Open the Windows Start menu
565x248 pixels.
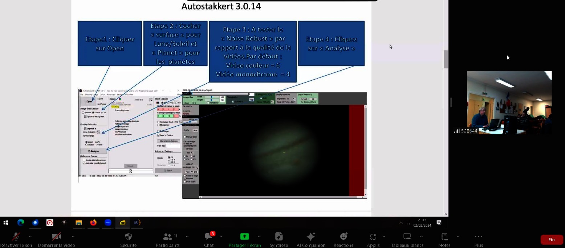coord(6,223)
